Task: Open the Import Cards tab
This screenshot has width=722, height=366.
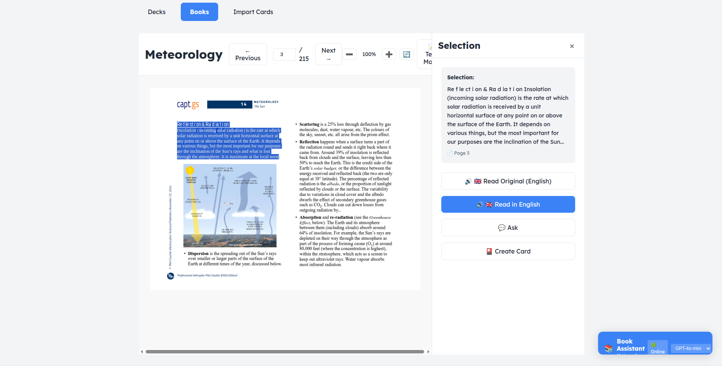Action: pyautogui.click(x=253, y=12)
